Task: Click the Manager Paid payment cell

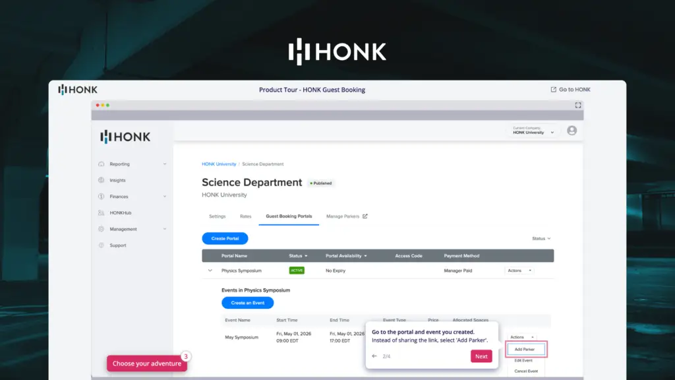Action: (458, 270)
